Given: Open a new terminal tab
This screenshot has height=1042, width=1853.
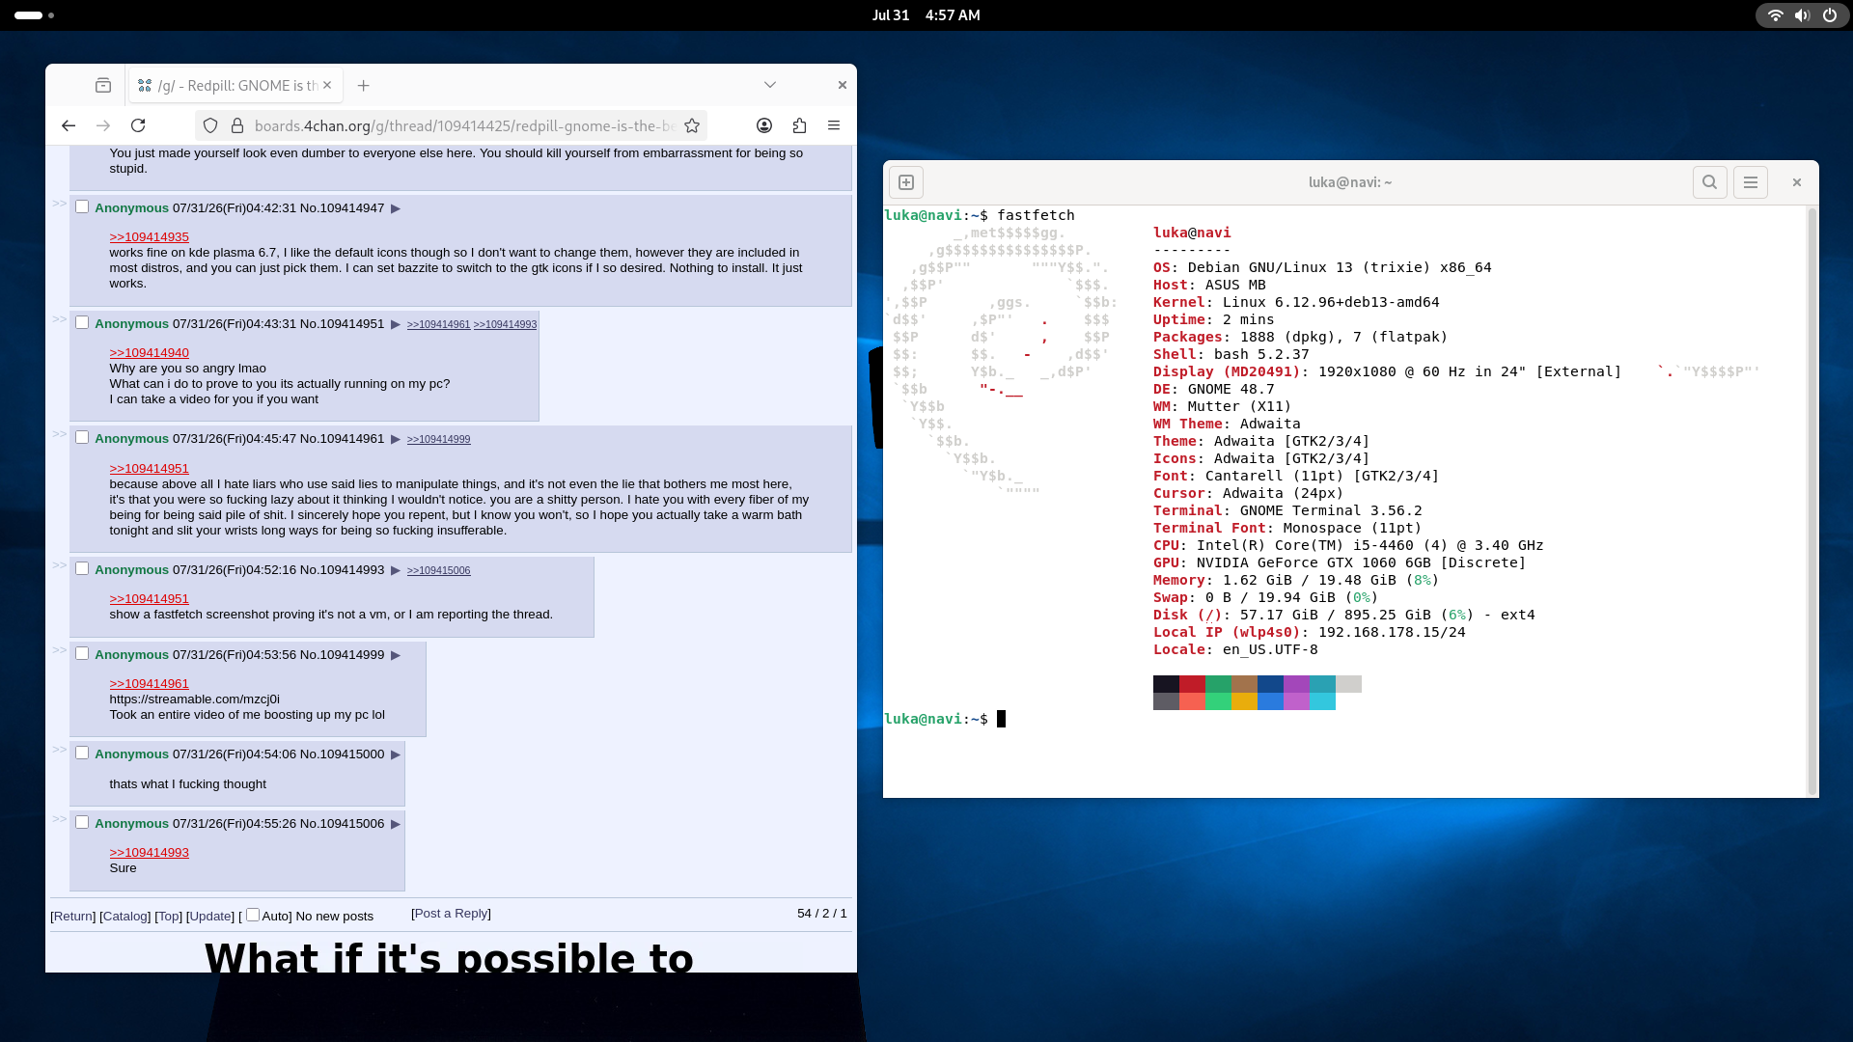Looking at the screenshot, I should [906, 182].
